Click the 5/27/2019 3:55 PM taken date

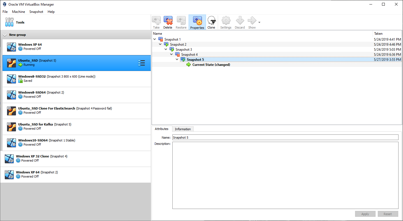388,60
